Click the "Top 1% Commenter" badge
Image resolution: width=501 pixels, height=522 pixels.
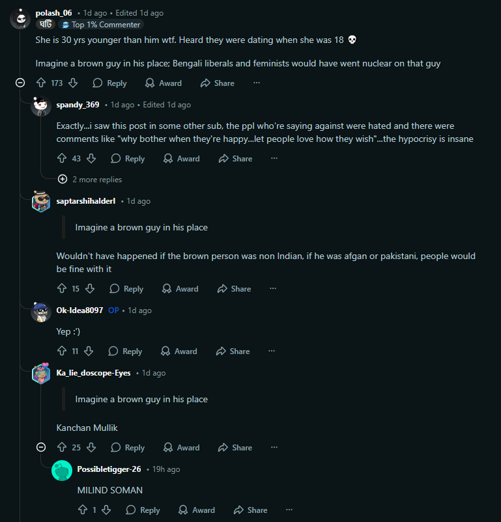[100, 25]
